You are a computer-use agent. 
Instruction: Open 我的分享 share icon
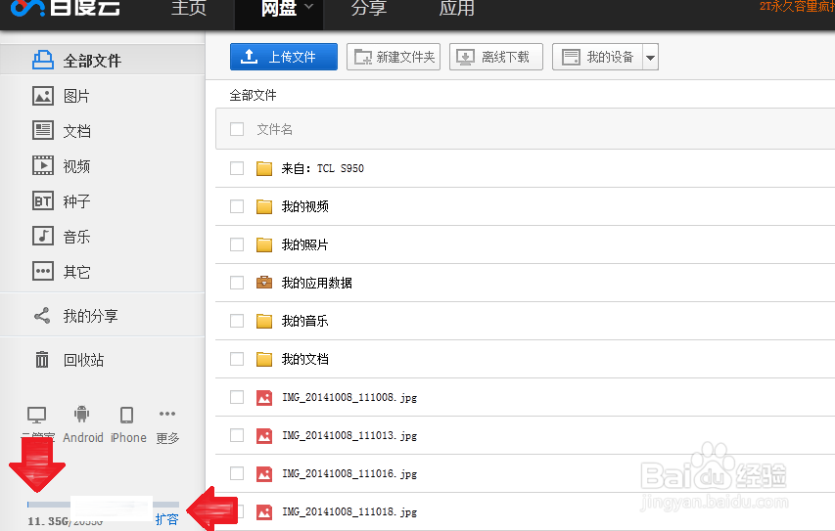[42, 316]
